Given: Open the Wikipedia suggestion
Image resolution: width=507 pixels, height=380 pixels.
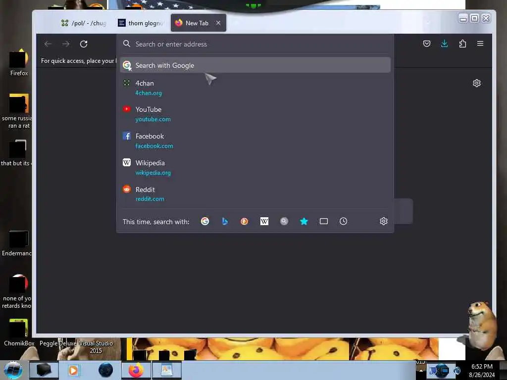Looking at the screenshot, I should (x=255, y=167).
